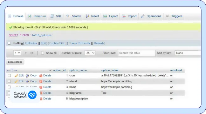Click the Triggers tab icon
This screenshot has height=114, width=206.
coord(168,16)
